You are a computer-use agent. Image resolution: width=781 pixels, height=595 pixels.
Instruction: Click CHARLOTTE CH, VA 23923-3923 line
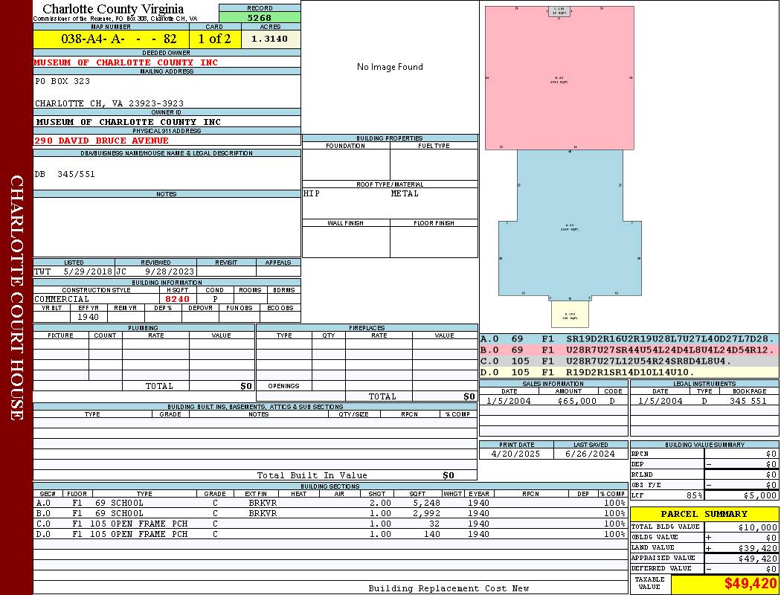click(109, 103)
